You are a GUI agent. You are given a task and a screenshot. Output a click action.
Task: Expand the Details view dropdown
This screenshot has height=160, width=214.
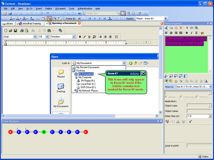(x=117, y=13)
